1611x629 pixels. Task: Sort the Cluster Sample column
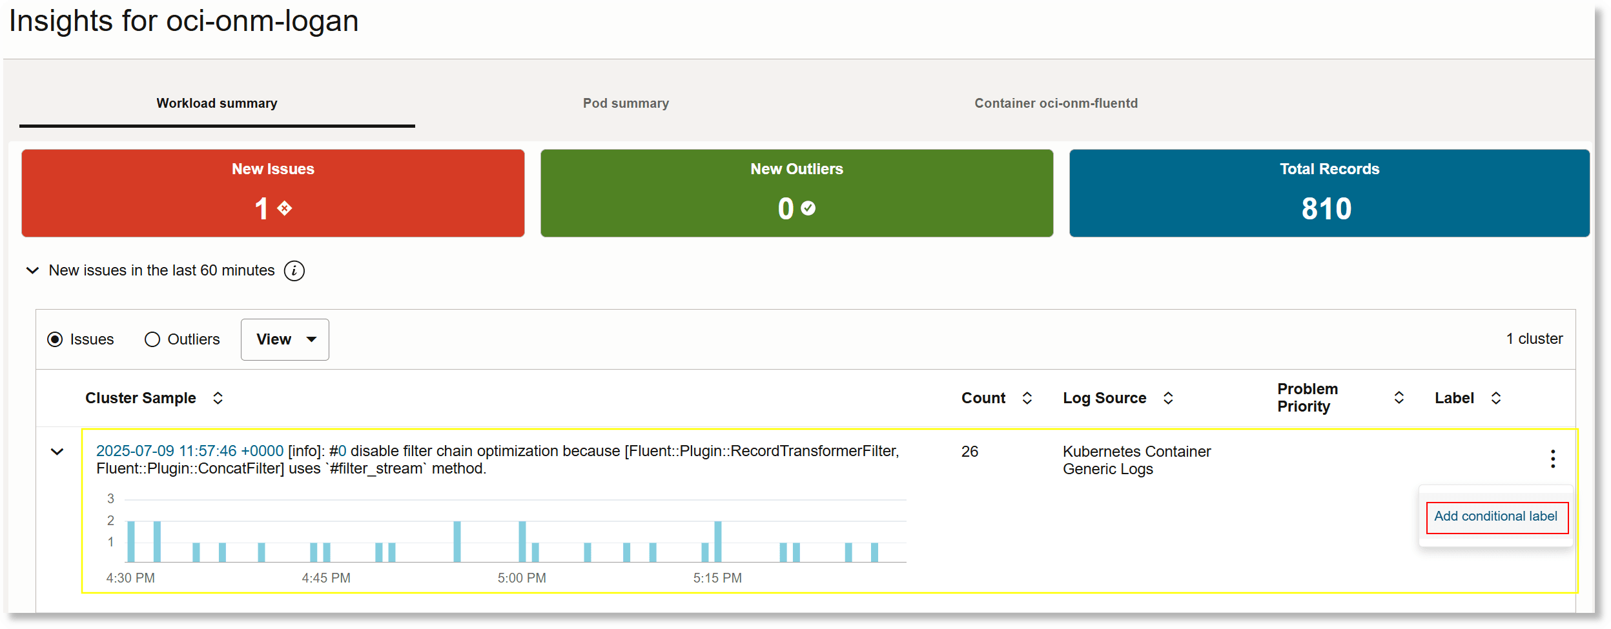coord(219,398)
